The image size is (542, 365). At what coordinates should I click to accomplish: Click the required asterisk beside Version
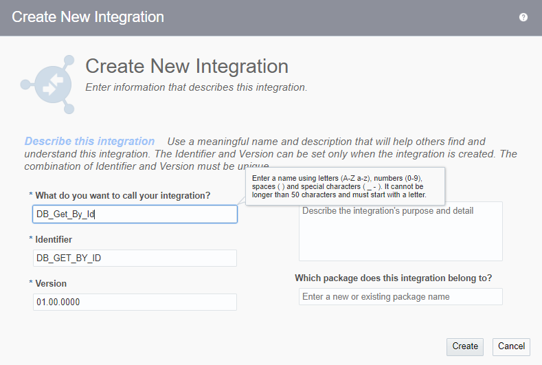point(31,283)
